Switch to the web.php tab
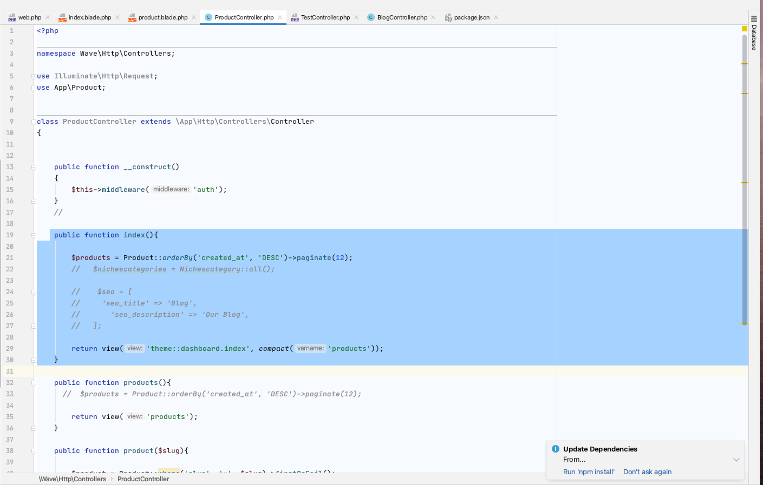763x485 pixels. coord(29,17)
